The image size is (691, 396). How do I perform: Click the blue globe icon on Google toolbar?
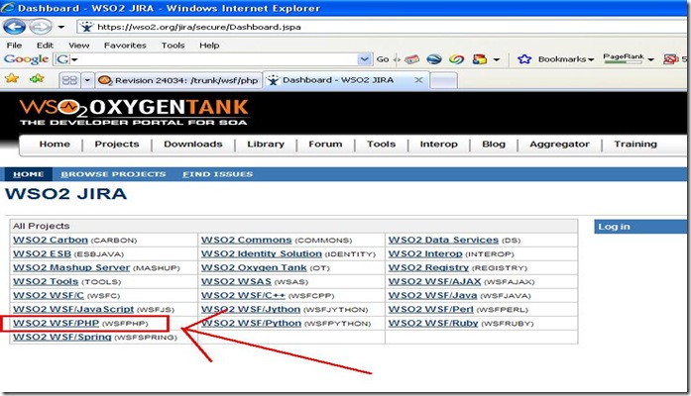click(434, 59)
